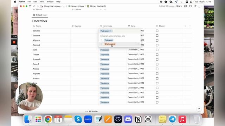Image resolution: width=225 pixels, height=126 pixels.
Task: Open Налог column header menu
Action: pos(160,26)
